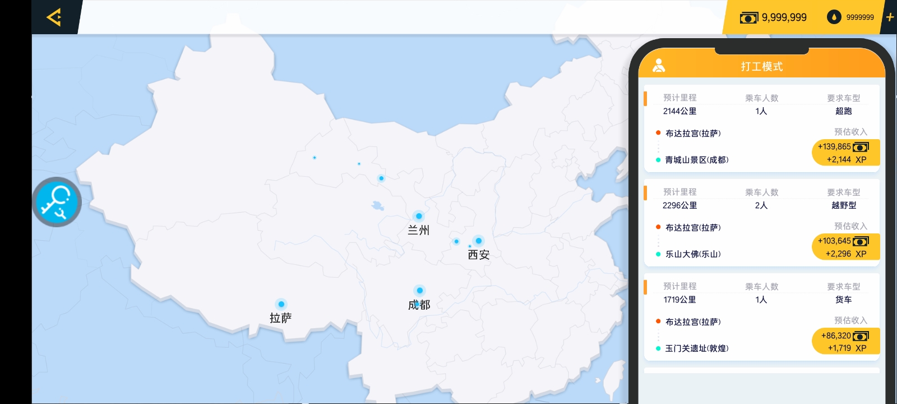Viewport: 897px width, 404px height.
Task: Click destination 青城山景区(成都)
Action: tap(696, 160)
